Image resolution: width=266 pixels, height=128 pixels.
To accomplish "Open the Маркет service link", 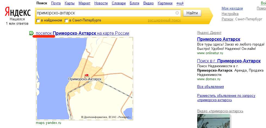I will pos(84,3).
